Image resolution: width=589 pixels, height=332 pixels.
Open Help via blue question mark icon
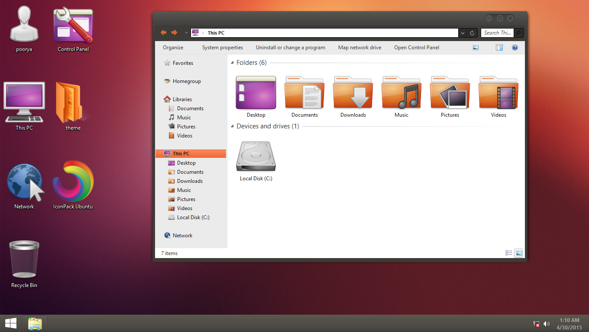pos(515,48)
